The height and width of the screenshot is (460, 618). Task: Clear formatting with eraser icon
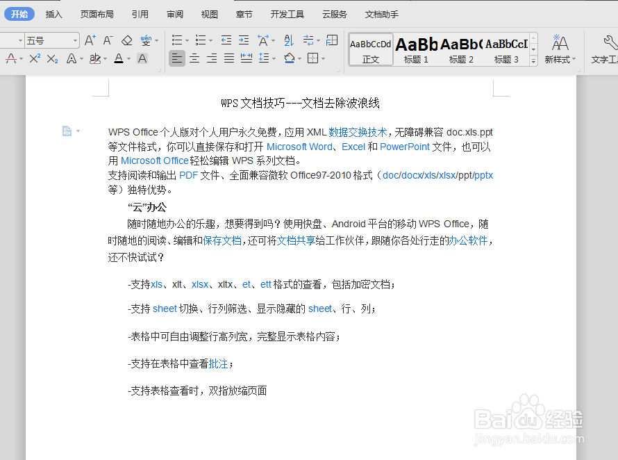[126, 40]
